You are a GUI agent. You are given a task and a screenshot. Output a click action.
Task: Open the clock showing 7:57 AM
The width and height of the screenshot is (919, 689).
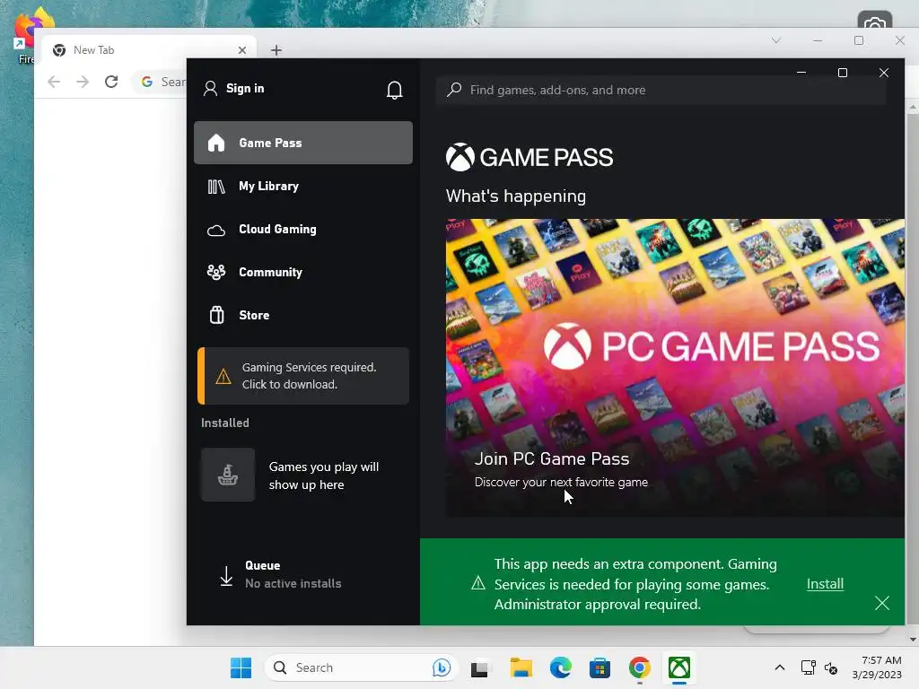877,667
